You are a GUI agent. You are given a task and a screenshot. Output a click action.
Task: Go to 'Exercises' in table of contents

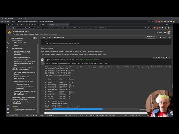pyautogui.click(x=15, y=106)
